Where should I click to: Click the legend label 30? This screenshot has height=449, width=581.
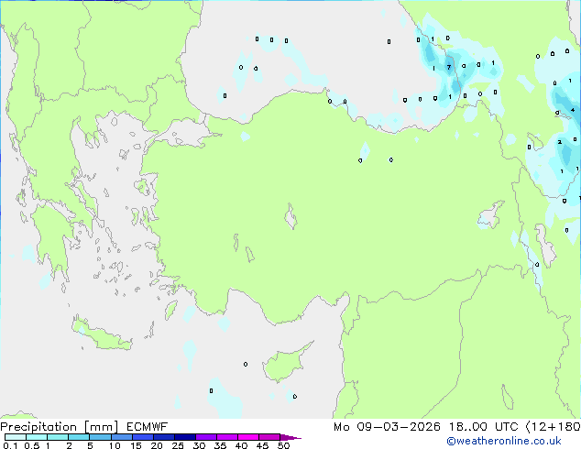coord(199,445)
